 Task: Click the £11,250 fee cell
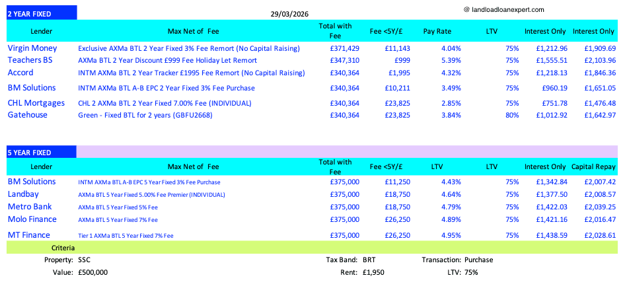coord(398,182)
